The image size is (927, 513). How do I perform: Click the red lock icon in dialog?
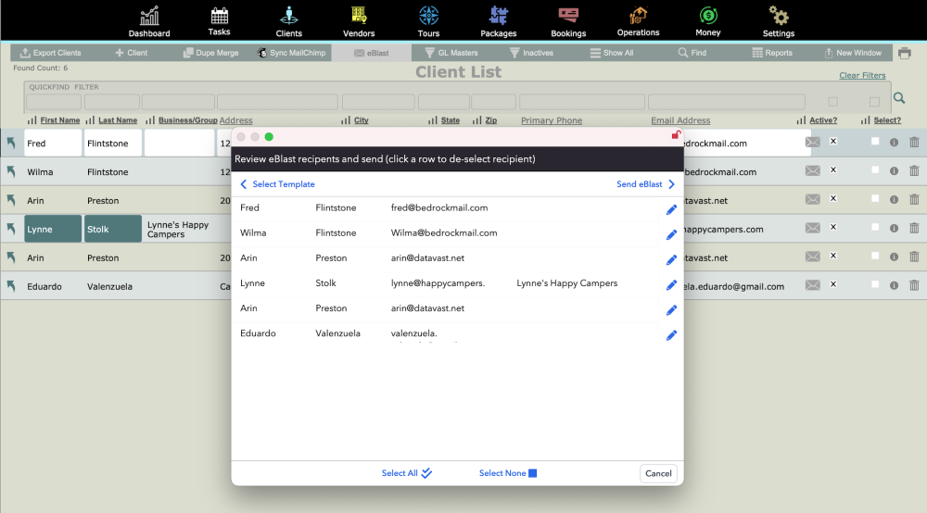tap(676, 135)
